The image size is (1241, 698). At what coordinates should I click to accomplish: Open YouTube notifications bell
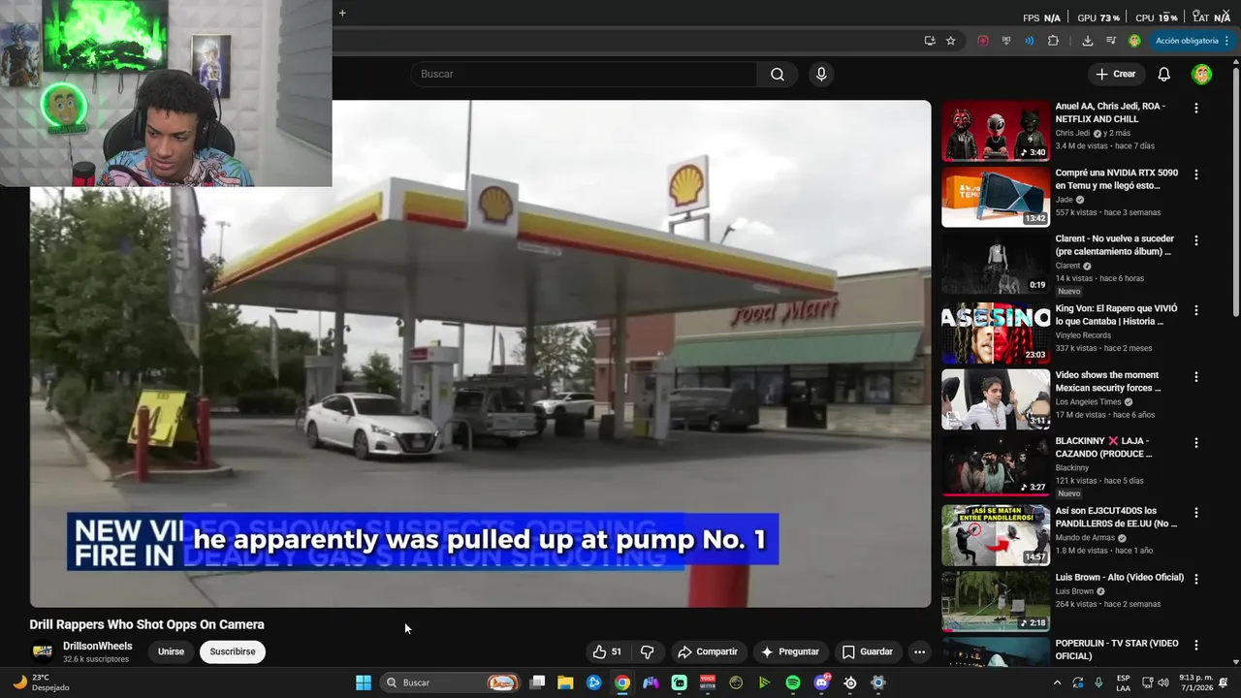[x=1164, y=75]
